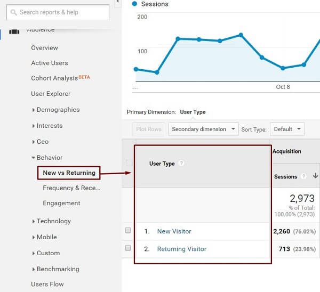The width and height of the screenshot is (320, 292).
Task: Open the Sort Type Default dropdown
Action: 287,129
